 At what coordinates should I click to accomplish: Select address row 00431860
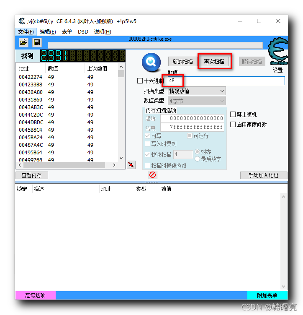tap(67, 100)
